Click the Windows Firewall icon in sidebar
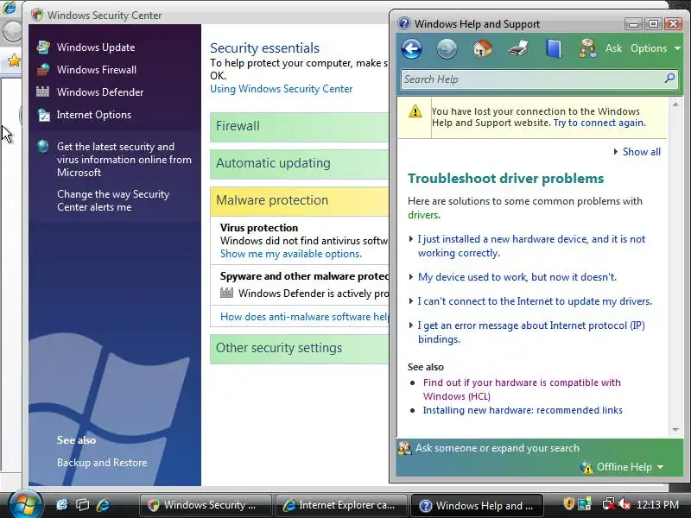This screenshot has height=518, width=691. [43, 70]
